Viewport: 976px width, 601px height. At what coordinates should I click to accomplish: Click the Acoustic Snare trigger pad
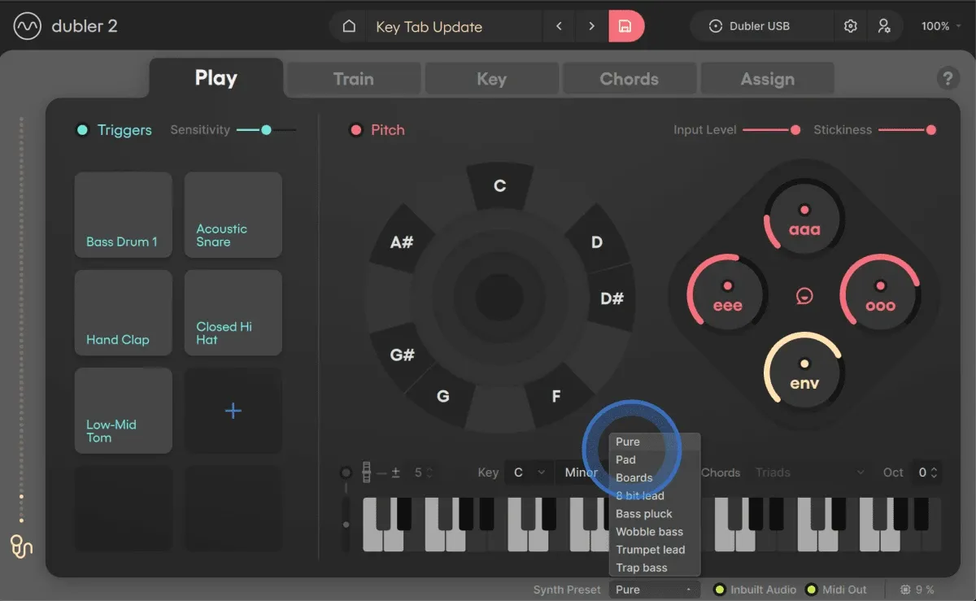[233, 215]
